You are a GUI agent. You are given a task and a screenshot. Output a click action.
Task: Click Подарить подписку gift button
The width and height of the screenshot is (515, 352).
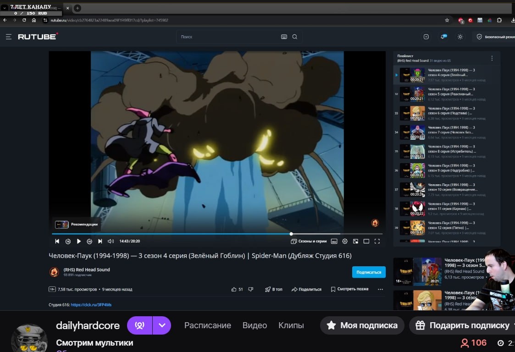click(x=462, y=325)
